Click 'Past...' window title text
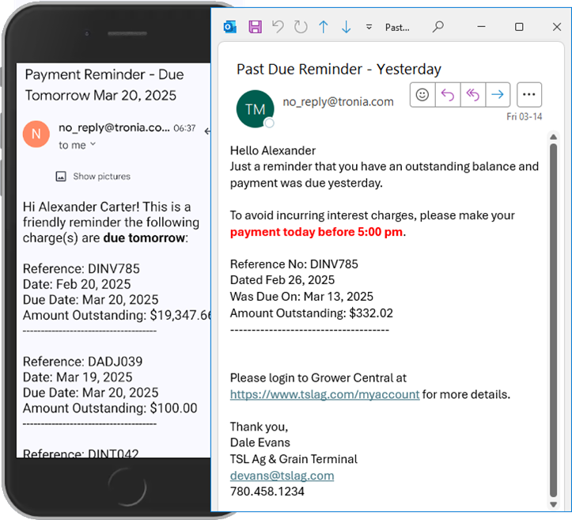 click(397, 28)
